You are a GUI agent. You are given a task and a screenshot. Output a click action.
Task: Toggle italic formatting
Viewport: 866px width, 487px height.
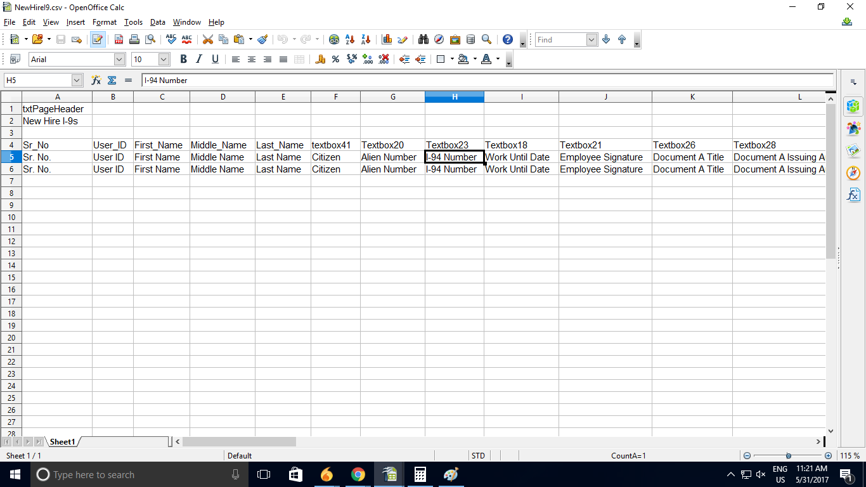[x=199, y=59]
